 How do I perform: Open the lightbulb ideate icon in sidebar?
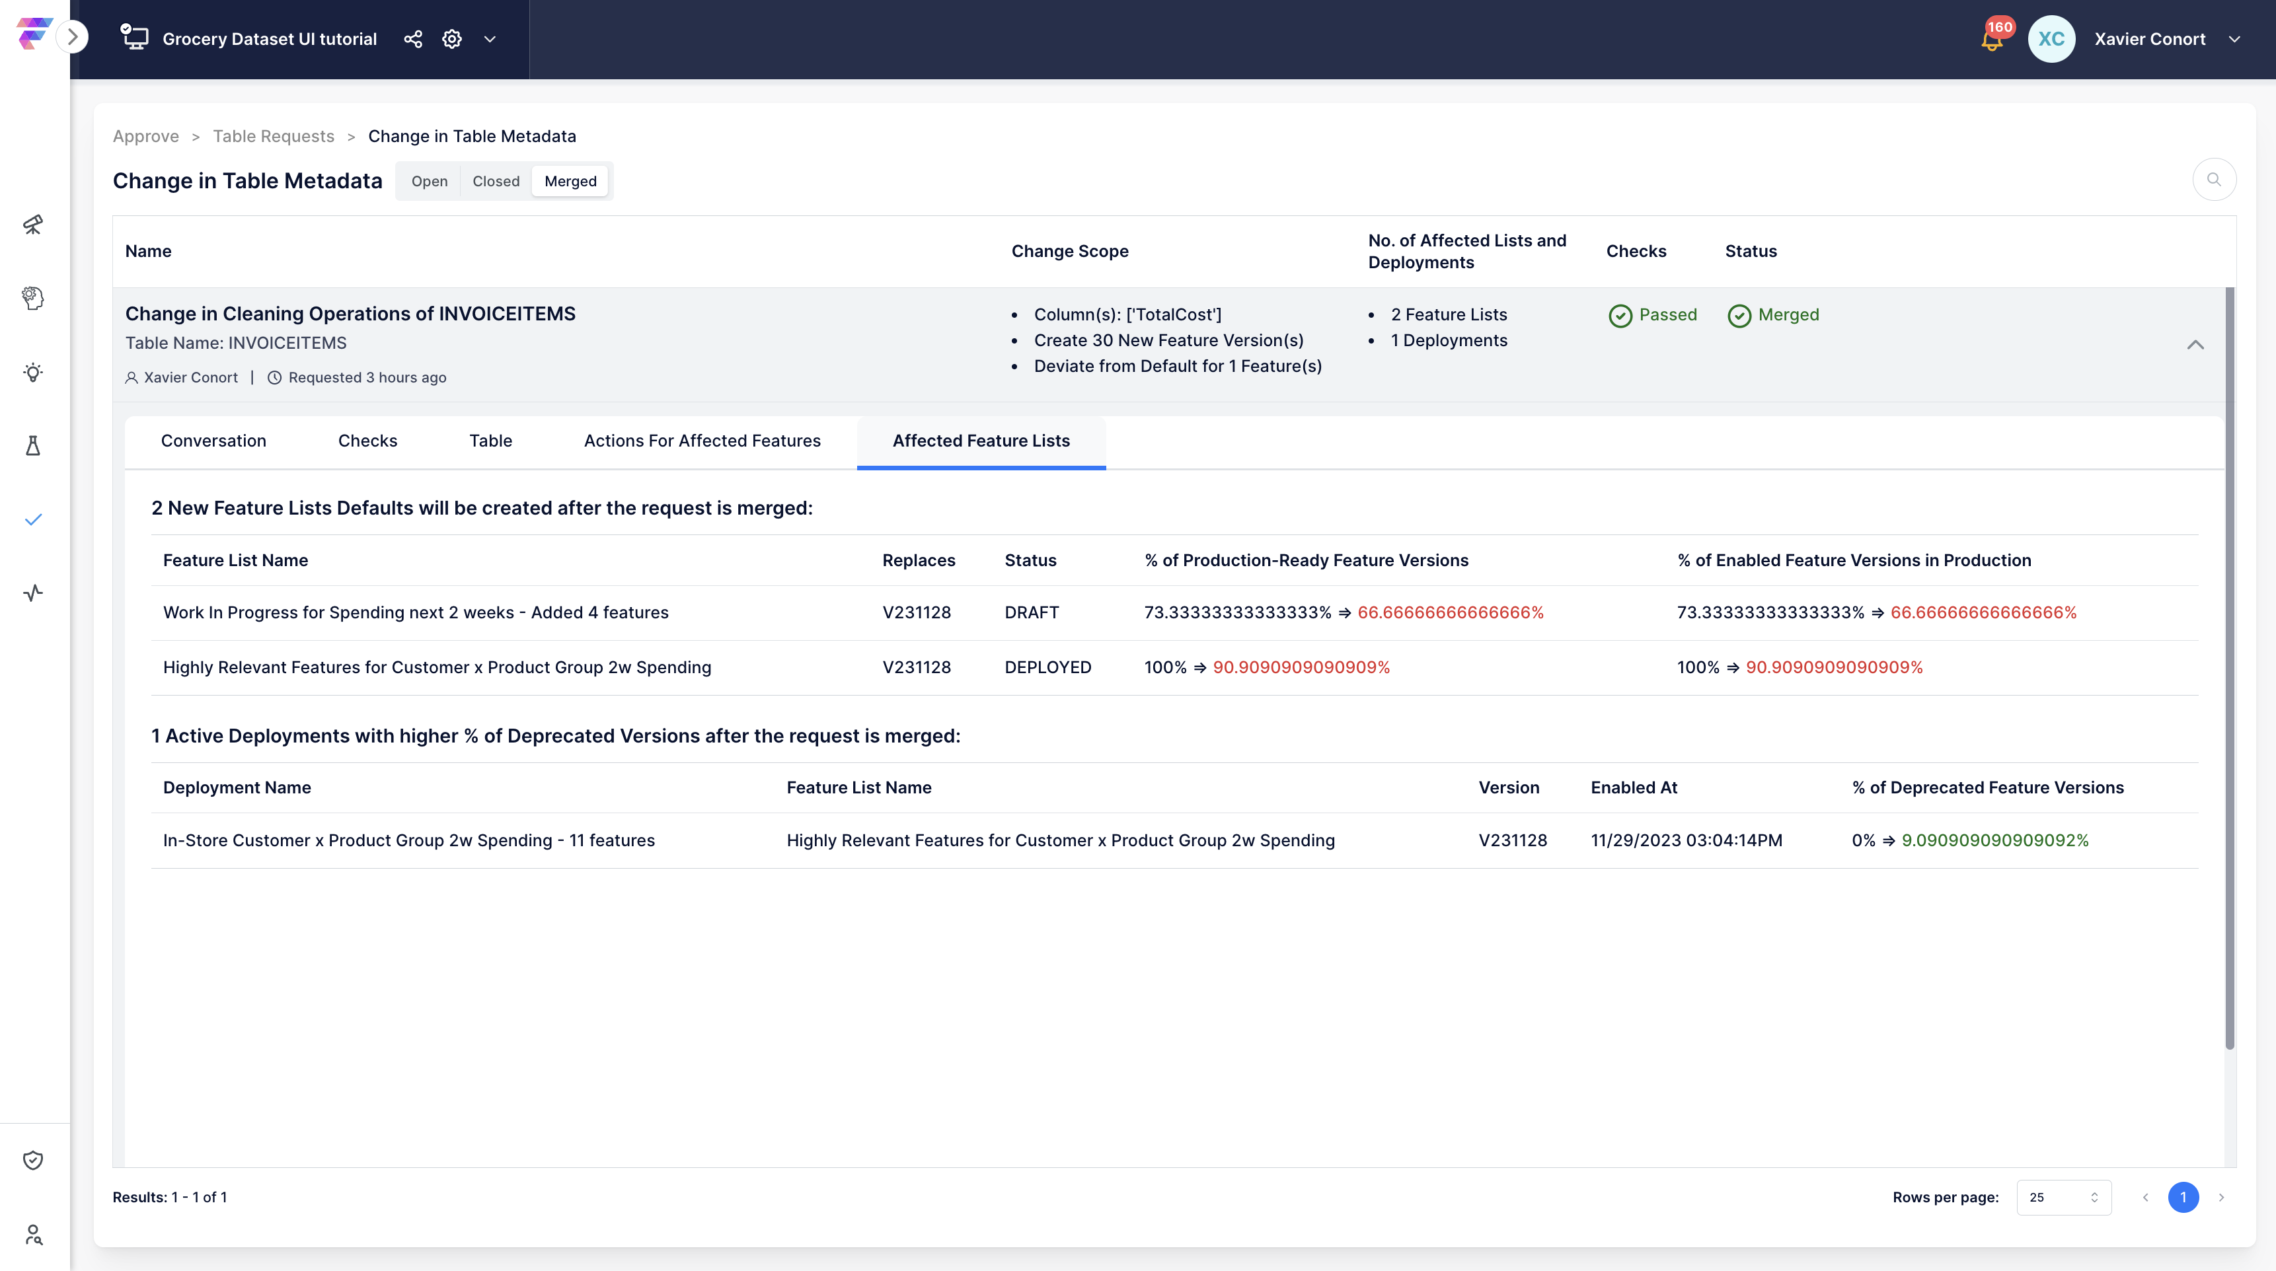point(34,372)
